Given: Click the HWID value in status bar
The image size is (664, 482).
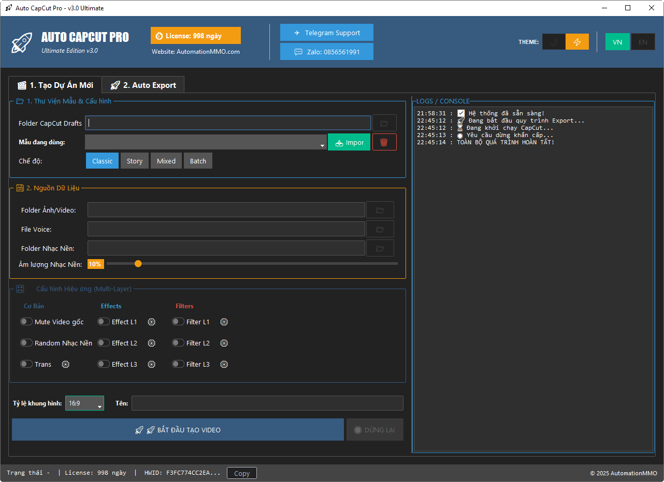Looking at the screenshot, I should click(193, 473).
